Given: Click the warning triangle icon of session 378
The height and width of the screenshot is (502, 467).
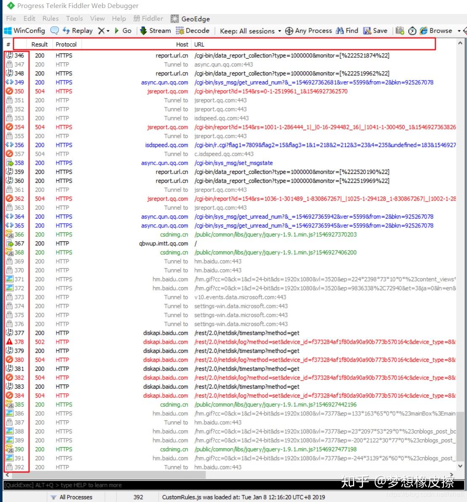Looking at the screenshot, I should click(x=9, y=342).
